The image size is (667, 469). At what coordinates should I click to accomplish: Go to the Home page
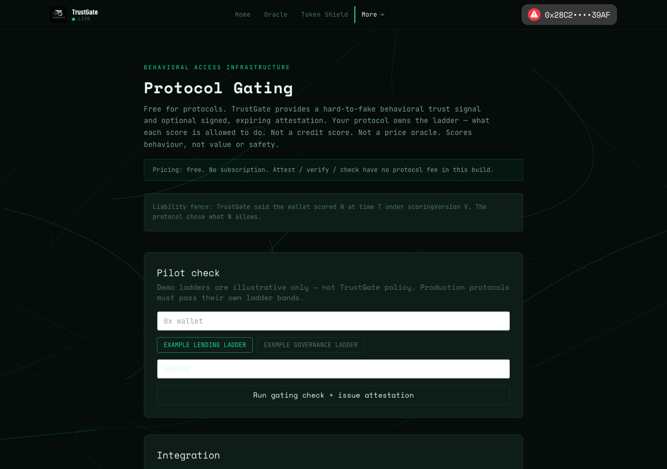(x=243, y=15)
